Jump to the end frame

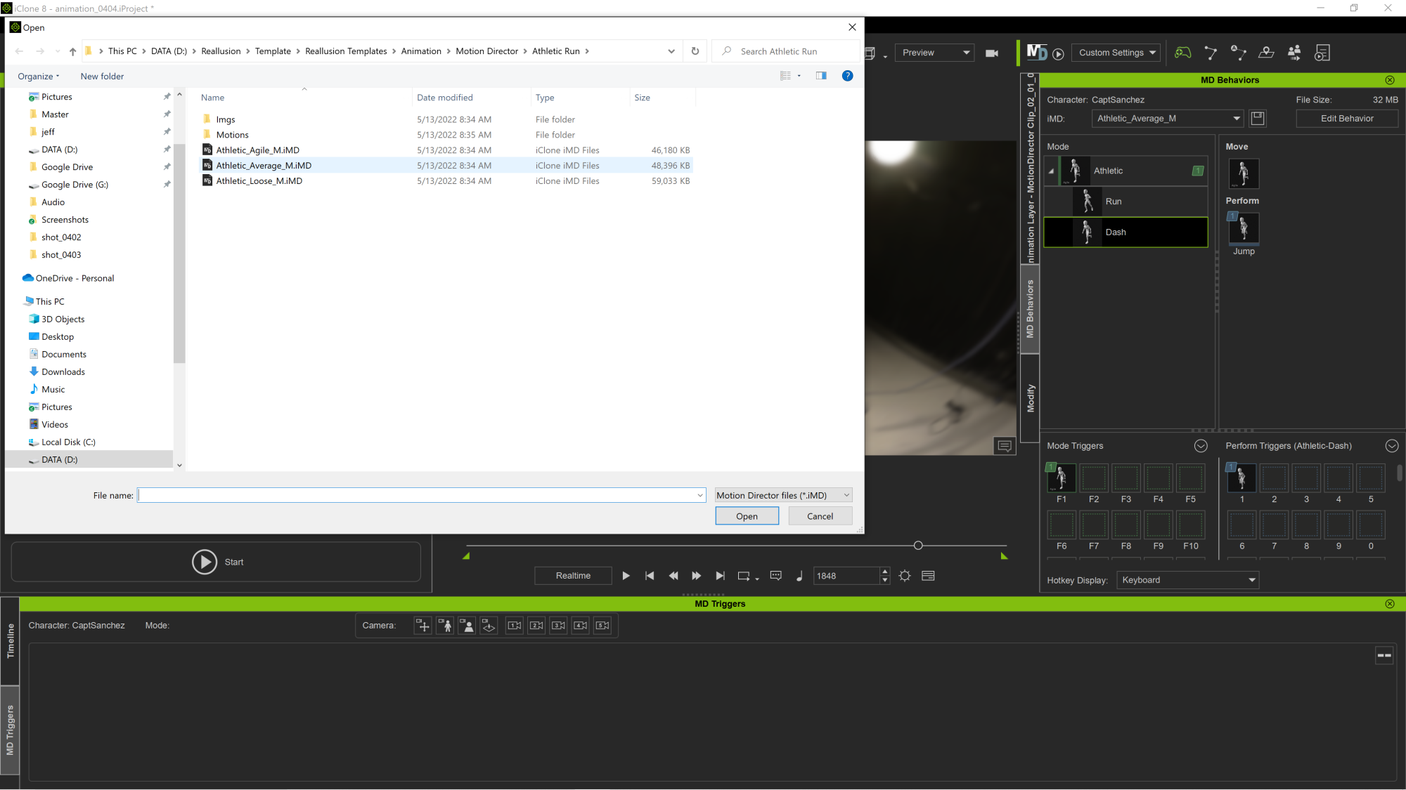point(720,576)
